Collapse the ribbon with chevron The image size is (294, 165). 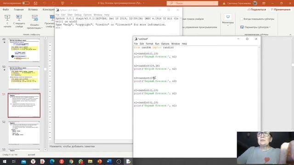click(290, 35)
